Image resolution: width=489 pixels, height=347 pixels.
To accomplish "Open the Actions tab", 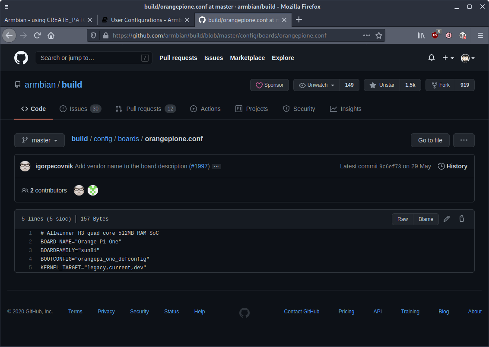I will (205, 109).
